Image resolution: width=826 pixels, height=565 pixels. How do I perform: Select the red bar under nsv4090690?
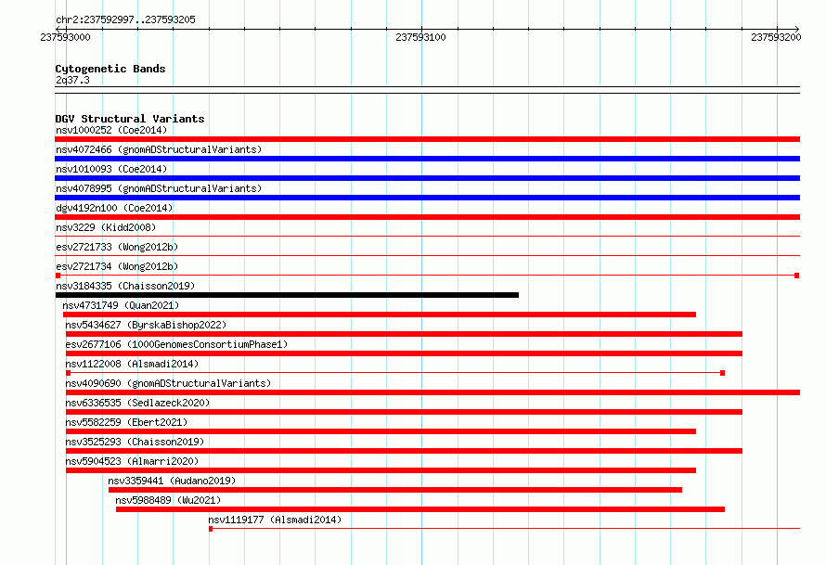(432, 392)
